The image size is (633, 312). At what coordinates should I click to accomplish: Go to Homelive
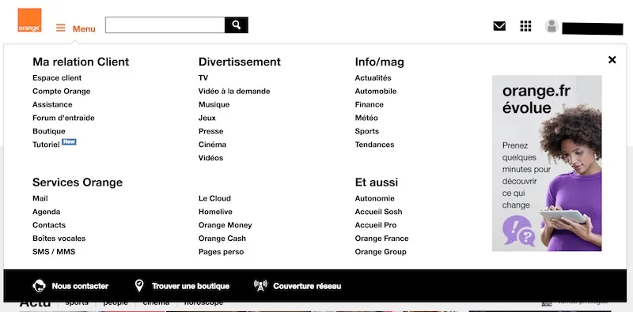point(215,212)
